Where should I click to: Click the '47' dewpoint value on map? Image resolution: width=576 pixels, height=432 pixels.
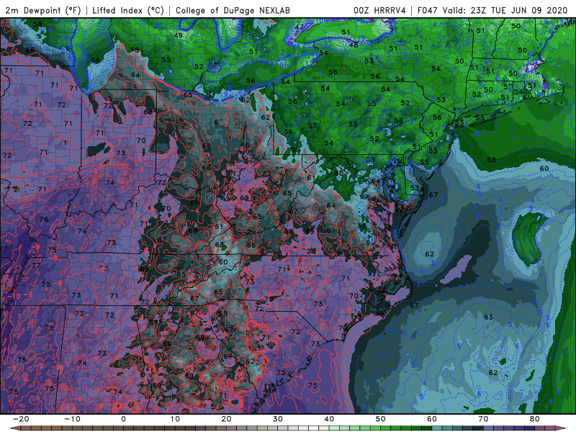[299, 27]
